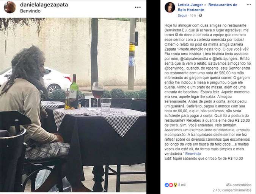Click danielalagezapata's profile picture
Viewport: 256px width, 194px height.
point(10,7)
